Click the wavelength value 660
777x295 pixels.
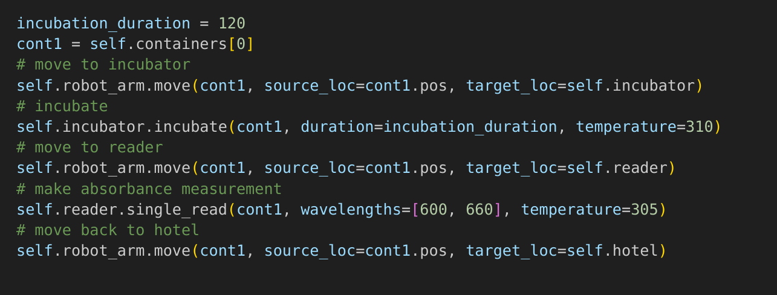[480, 210]
